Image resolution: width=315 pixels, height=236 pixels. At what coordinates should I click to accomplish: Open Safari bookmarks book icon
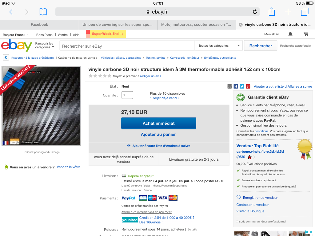43,12
